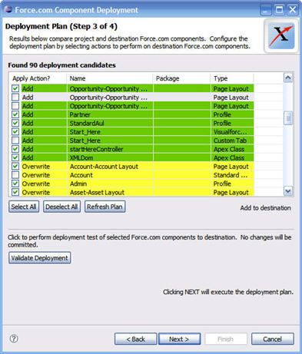302x354 pixels.
Task: Select the XMLDom name cell
Action: [x=110, y=157]
